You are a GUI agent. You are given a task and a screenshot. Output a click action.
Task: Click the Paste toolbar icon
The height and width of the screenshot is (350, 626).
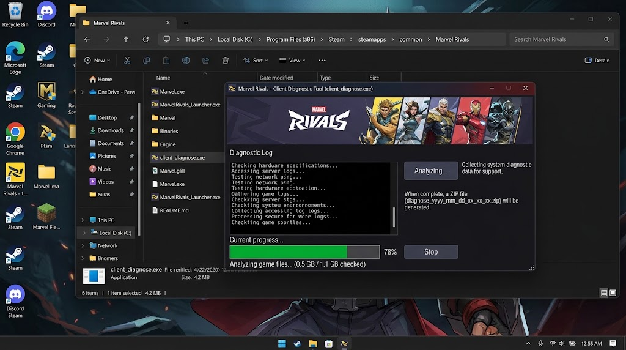(x=166, y=61)
